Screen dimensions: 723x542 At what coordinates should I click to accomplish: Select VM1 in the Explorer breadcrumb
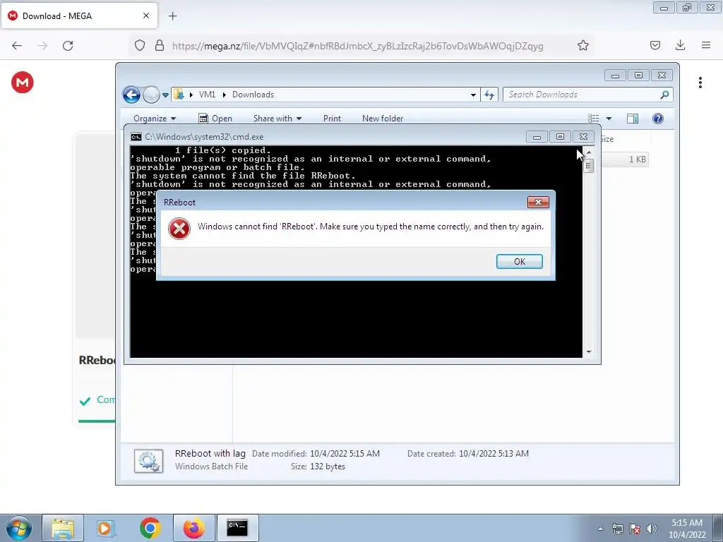click(207, 95)
